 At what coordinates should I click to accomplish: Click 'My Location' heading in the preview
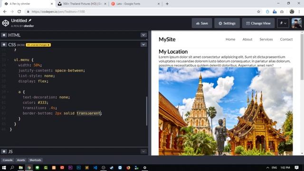coord(173,52)
